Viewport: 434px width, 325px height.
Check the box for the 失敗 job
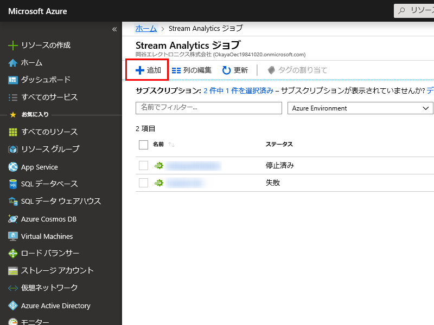[x=144, y=183]
